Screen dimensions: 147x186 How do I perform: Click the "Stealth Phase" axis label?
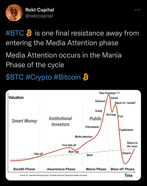pos(24,169)
